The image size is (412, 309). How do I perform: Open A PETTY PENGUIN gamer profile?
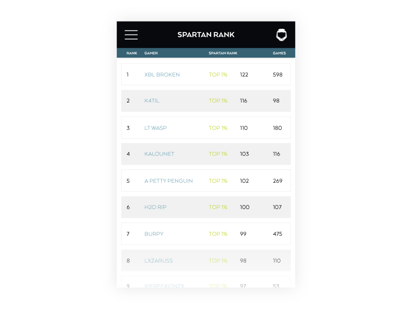pos(168,181)
